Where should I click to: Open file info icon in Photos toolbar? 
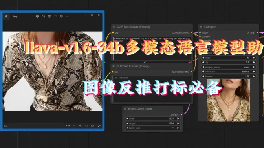[61, 16]
